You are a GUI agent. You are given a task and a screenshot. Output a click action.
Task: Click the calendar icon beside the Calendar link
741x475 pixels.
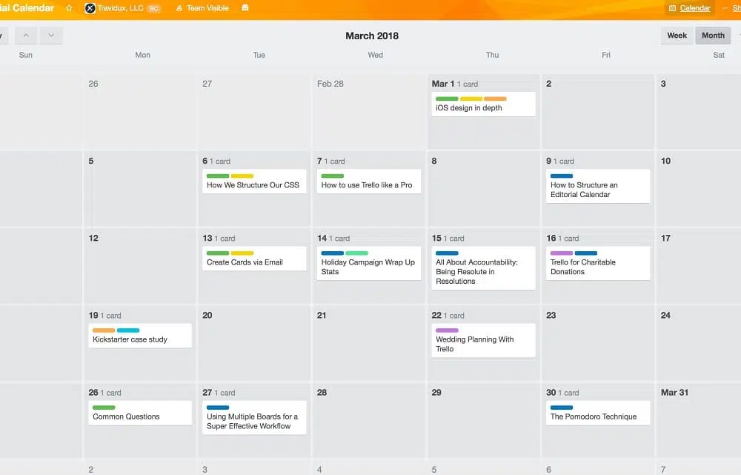pyautogui.click(x=672, y=7)
